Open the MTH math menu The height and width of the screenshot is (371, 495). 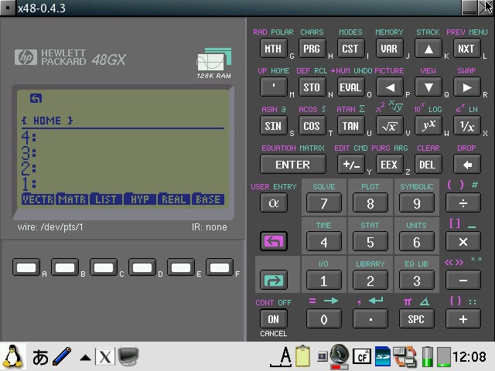pos(273,49)
